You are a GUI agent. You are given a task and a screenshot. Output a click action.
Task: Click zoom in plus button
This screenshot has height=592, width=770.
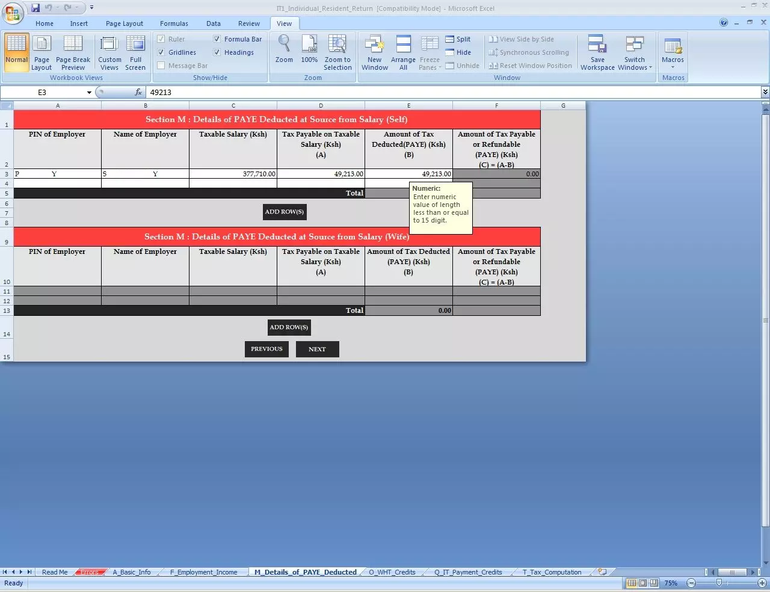(x=762, y=583)
